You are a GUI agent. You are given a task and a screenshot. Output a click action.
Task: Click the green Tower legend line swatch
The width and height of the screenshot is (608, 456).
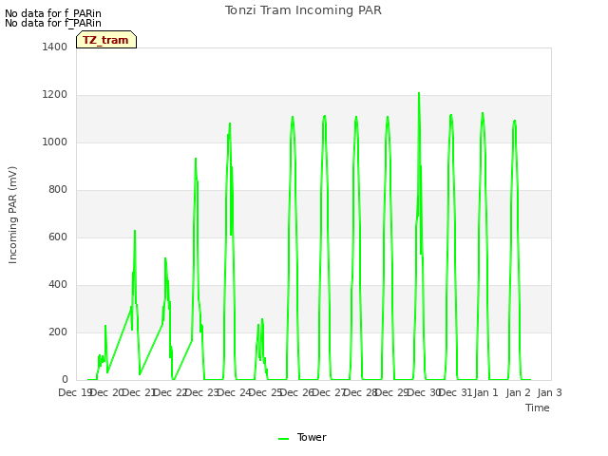pyautogui.click(x=283, y=439)
